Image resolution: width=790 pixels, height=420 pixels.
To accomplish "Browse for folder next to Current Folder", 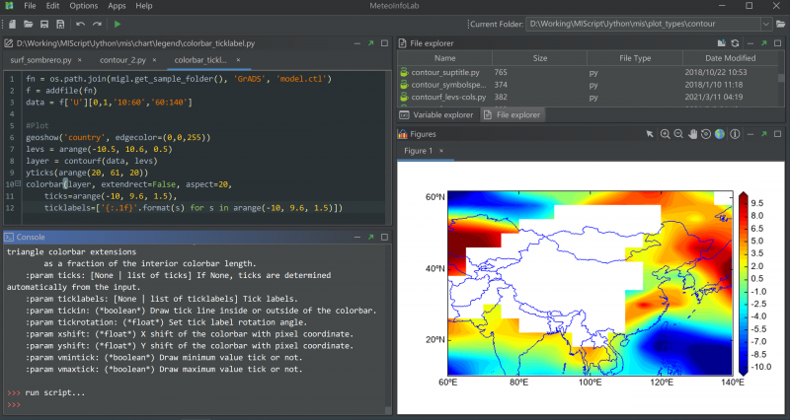I will tap(779, 23).
